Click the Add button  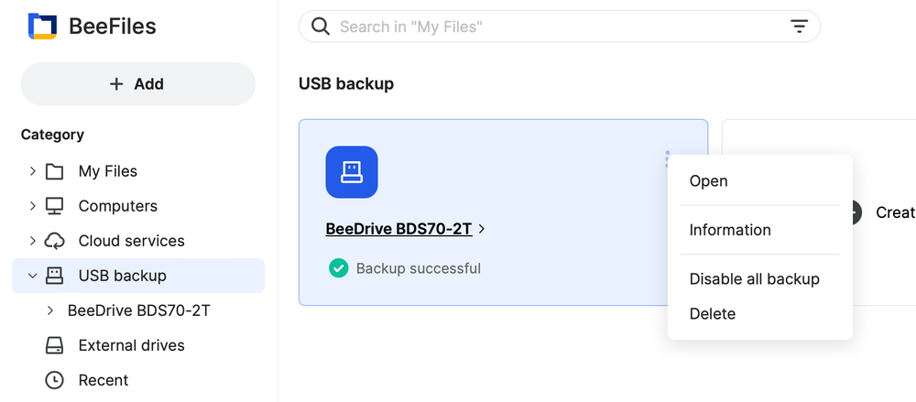tap(138, 84)
